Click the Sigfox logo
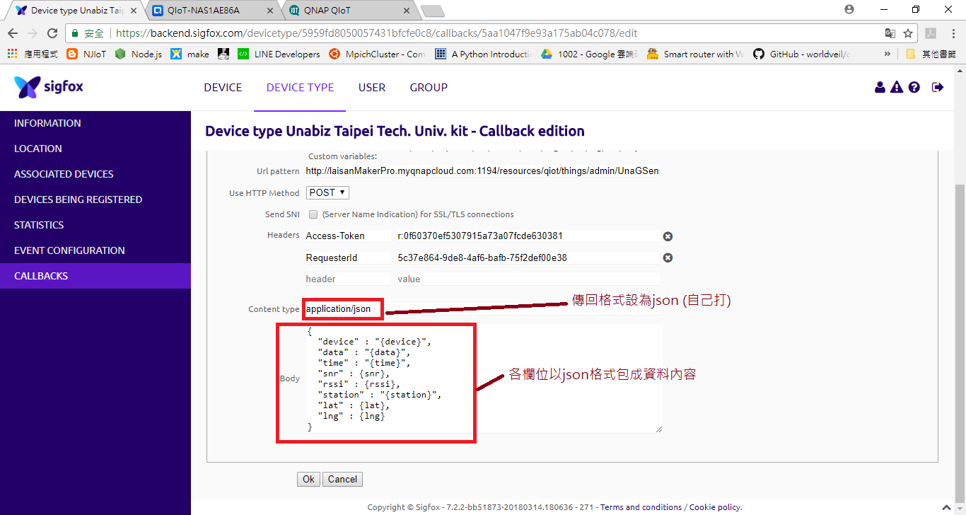The width and height of the screenshot is (966, 515). pyautogui.click(x=49, y=87)
